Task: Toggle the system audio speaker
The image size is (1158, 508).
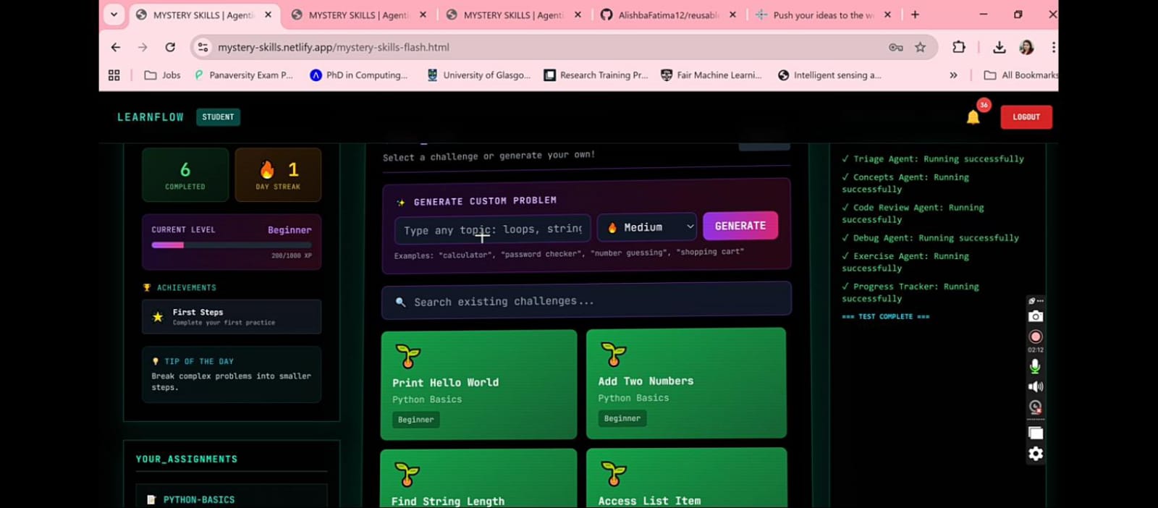Action: 1036,386
